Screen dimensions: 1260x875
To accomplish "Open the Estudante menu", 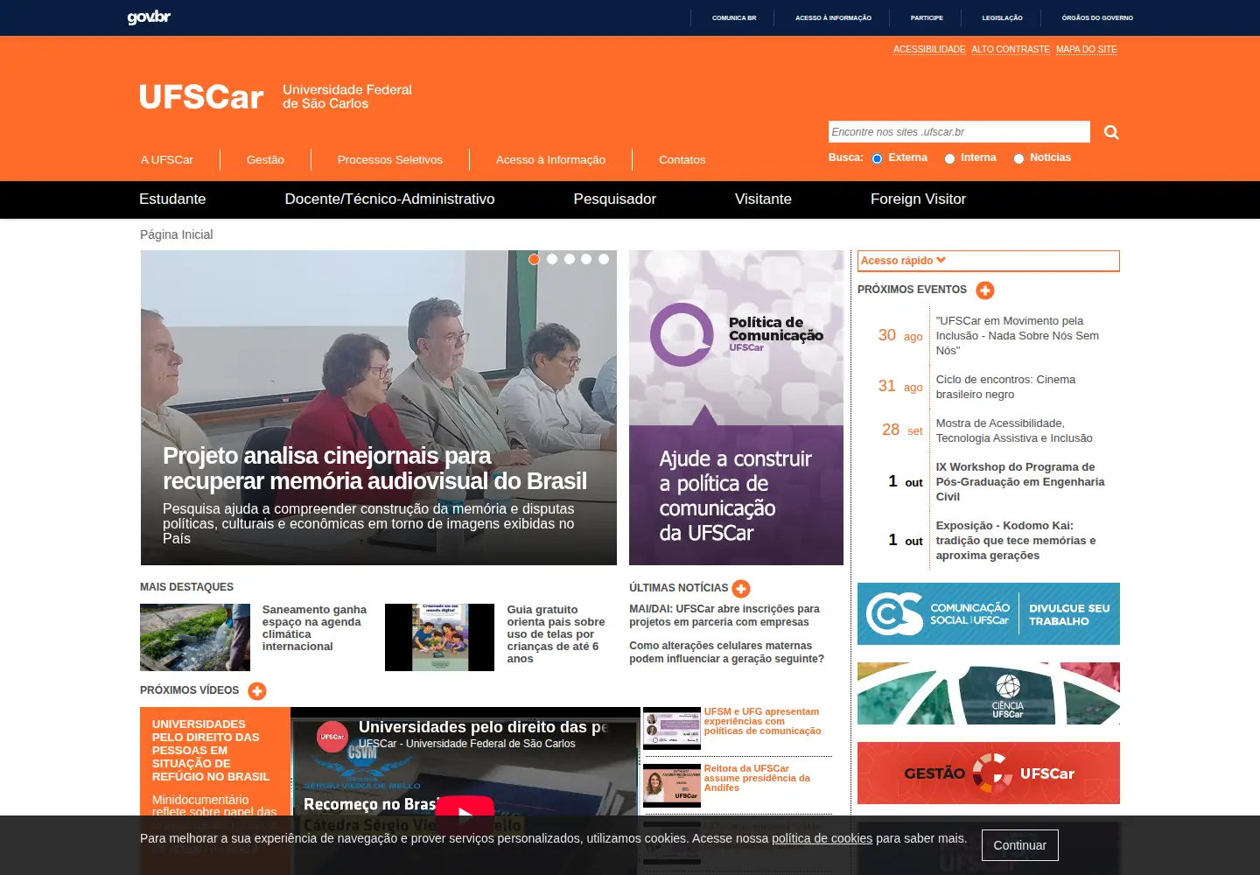I will point(172,199).
